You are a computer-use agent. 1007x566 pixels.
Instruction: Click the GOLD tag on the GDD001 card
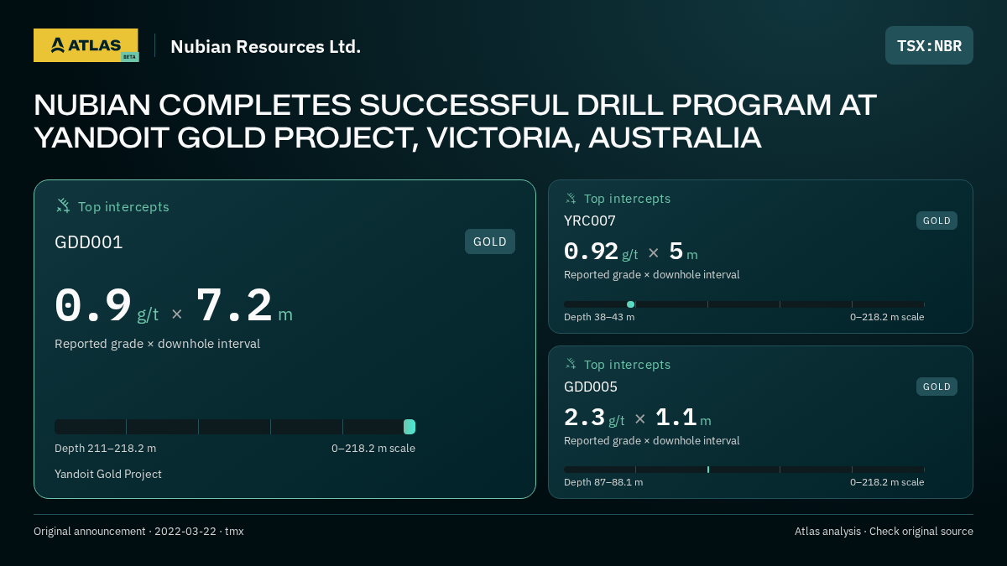pos(490,241)
